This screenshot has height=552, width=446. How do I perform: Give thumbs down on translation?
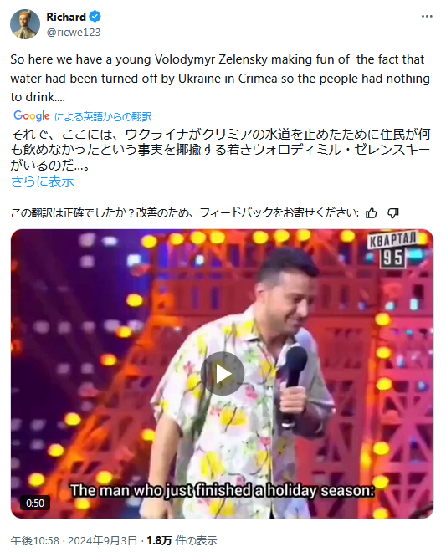pyautogui.click(x=392, y=213)
